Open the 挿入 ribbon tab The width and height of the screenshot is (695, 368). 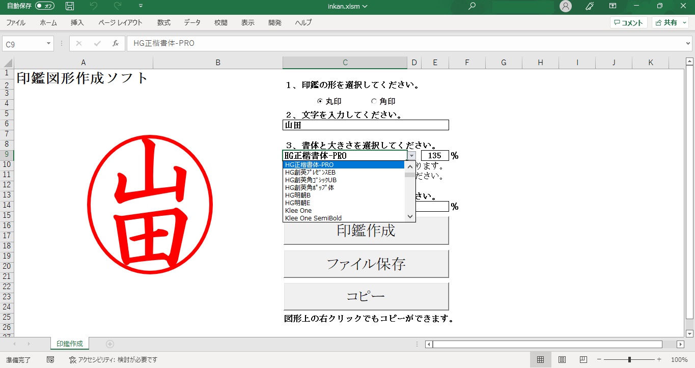77,22
